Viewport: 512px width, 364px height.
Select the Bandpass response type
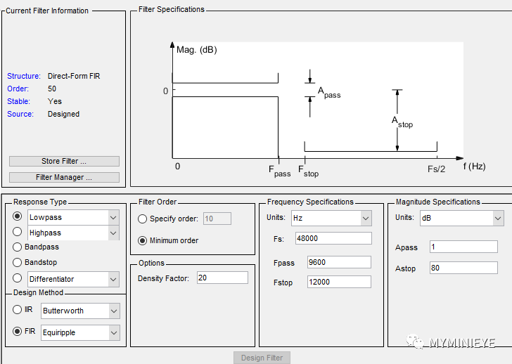click(x=18, y=247)
